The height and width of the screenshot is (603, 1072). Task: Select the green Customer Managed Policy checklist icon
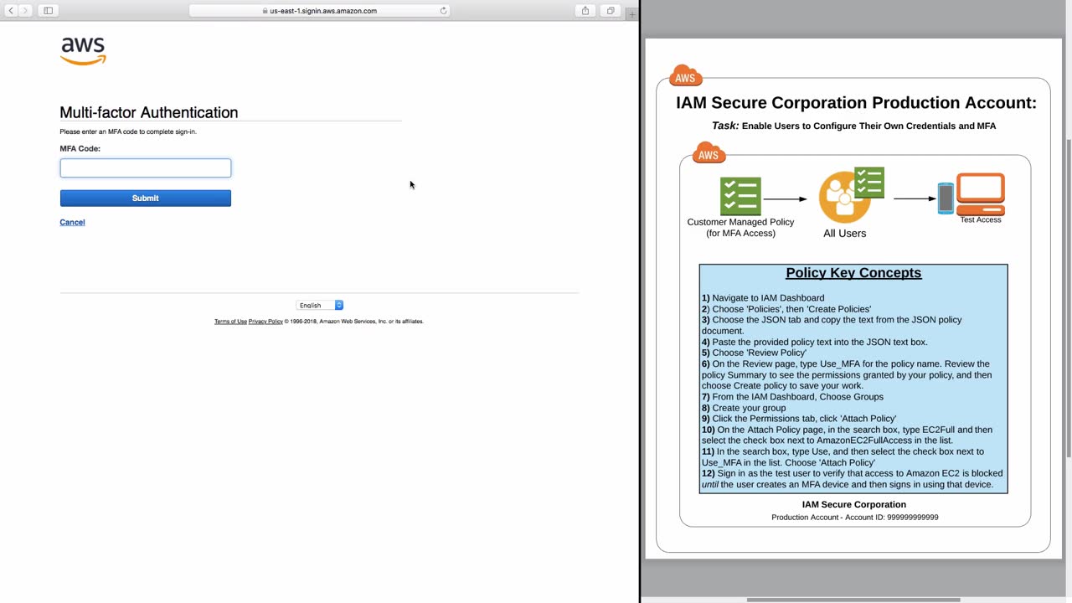tap(740, 197)
